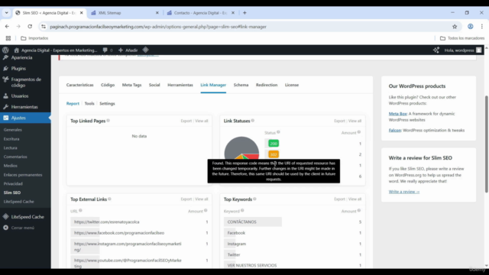The image size is (489, 275).
Task: Click info icon beside Link Statuses
Action: tap(253, 121)
